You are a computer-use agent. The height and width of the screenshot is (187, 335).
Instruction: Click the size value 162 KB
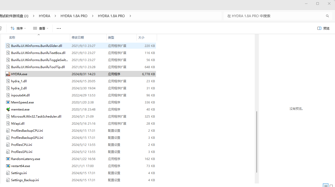(150, 159)
